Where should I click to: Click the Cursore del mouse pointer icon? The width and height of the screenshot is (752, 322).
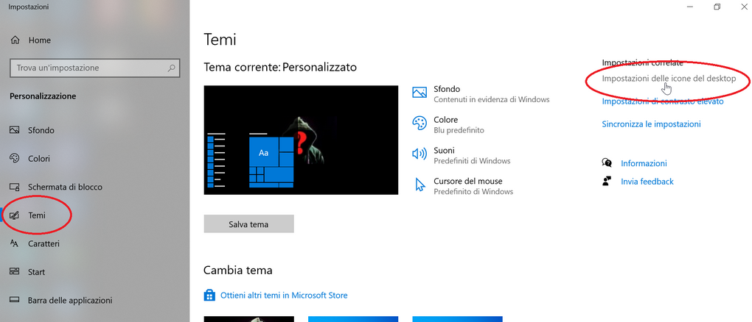[x=420, y=185]
